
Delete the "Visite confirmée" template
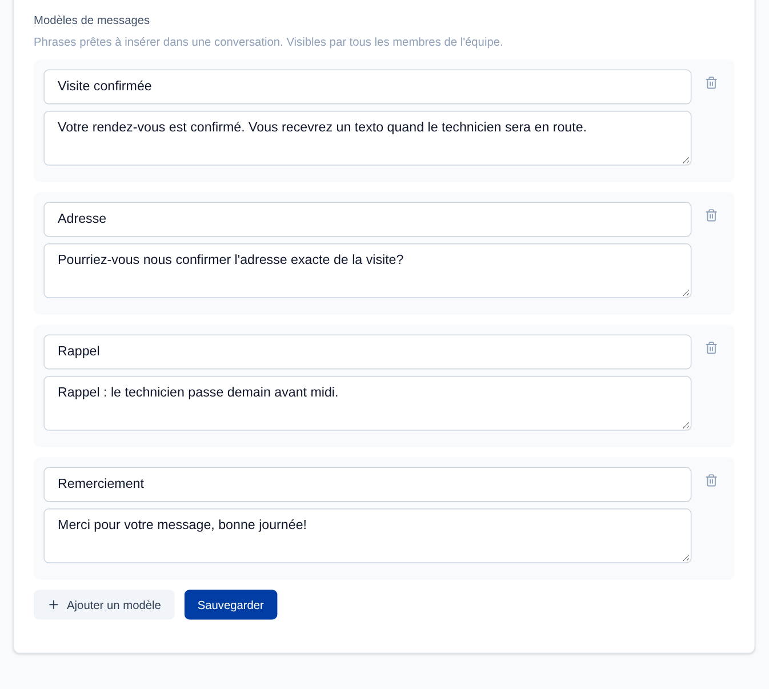711,83
